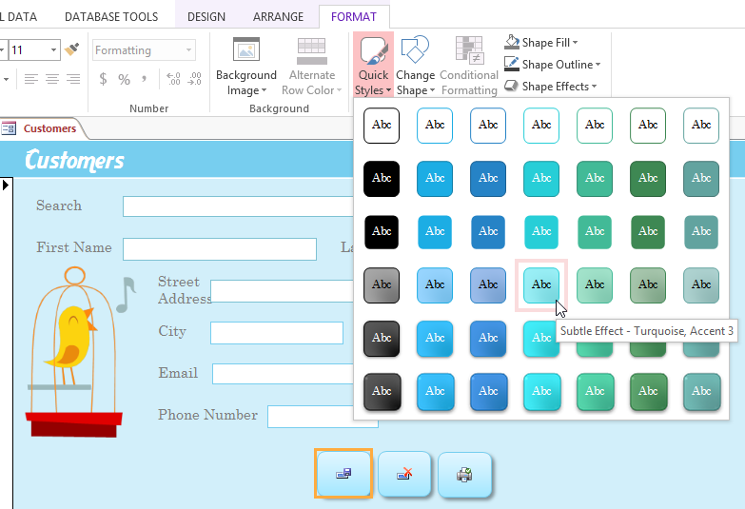Choose Subtle Effect Turquoise Accent 3 style
The width and height of the screenshot is (745, 509).
click(x=541, y=284)
